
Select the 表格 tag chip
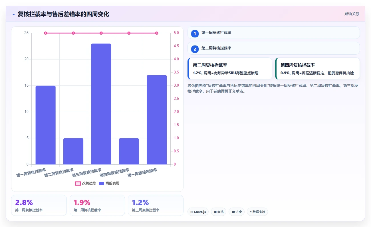(x=219, y=212)
